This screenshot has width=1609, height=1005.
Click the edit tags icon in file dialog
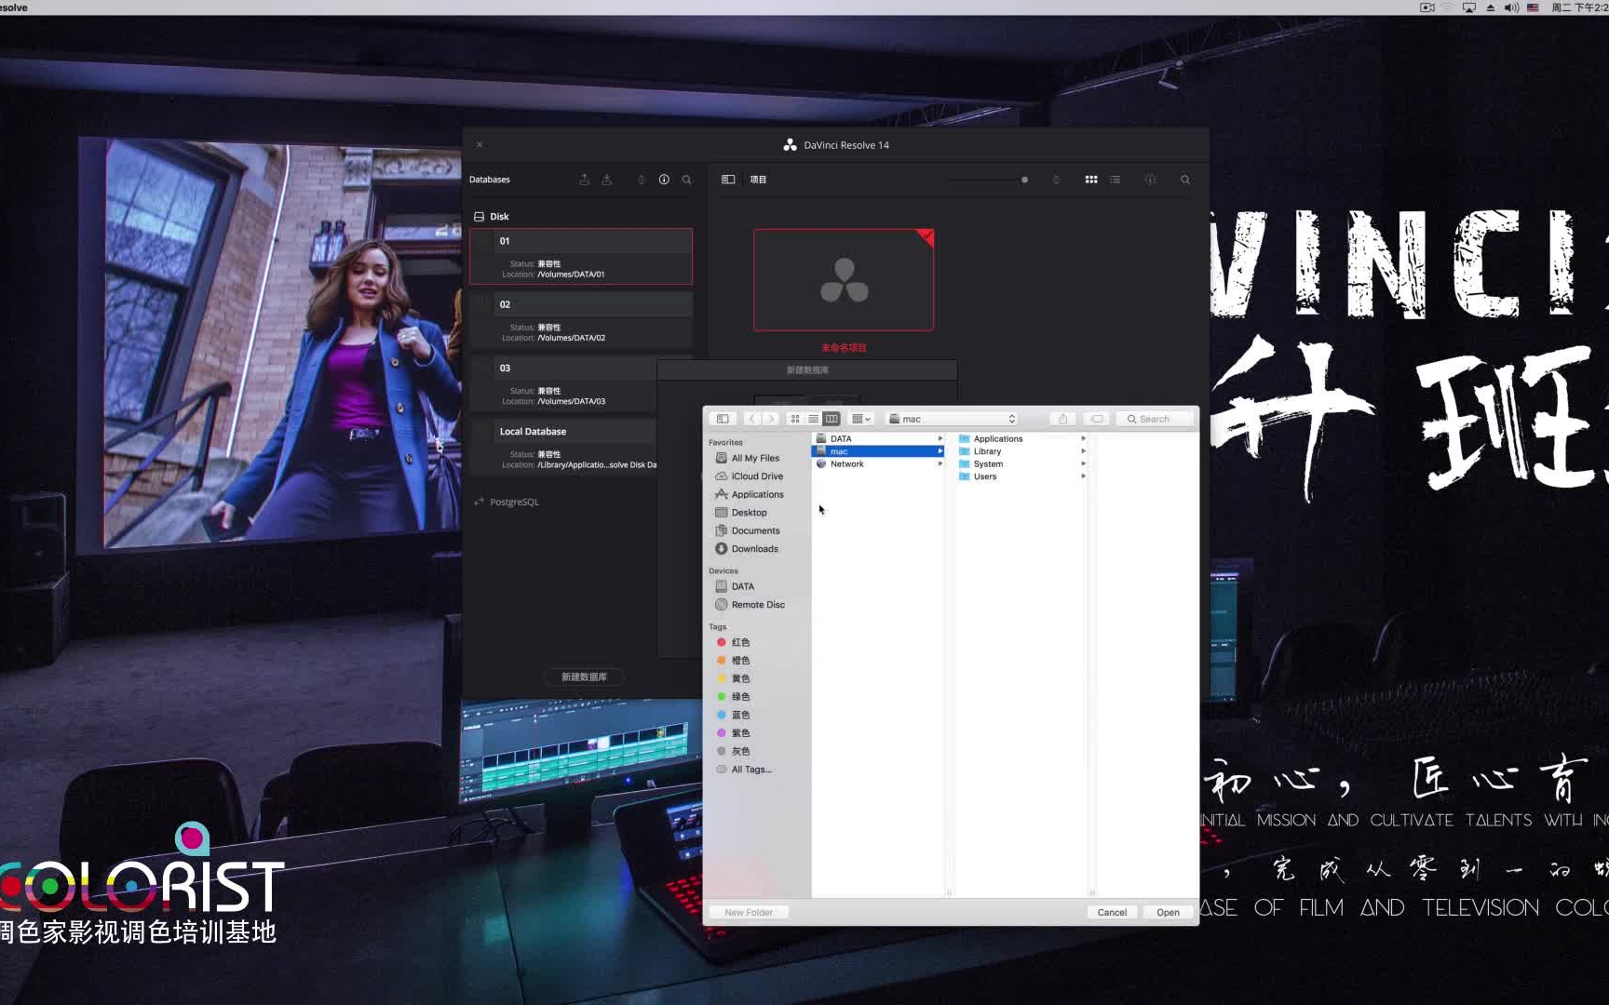(x=1097, y=419)
